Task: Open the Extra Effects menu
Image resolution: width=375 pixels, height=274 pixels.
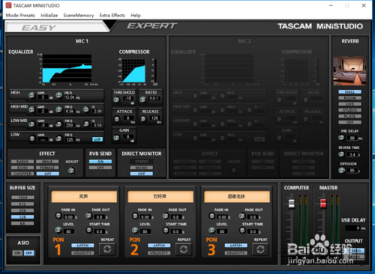Action: 112,15
